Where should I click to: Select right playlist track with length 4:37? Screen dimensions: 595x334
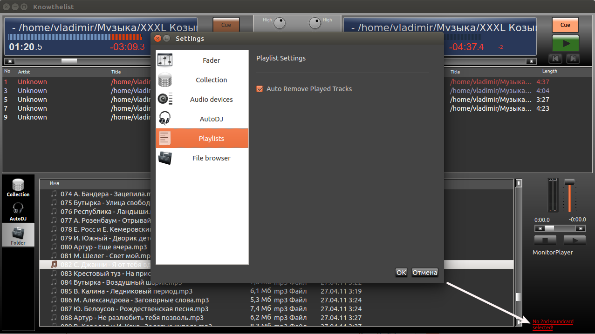click(x=518, y=82)
